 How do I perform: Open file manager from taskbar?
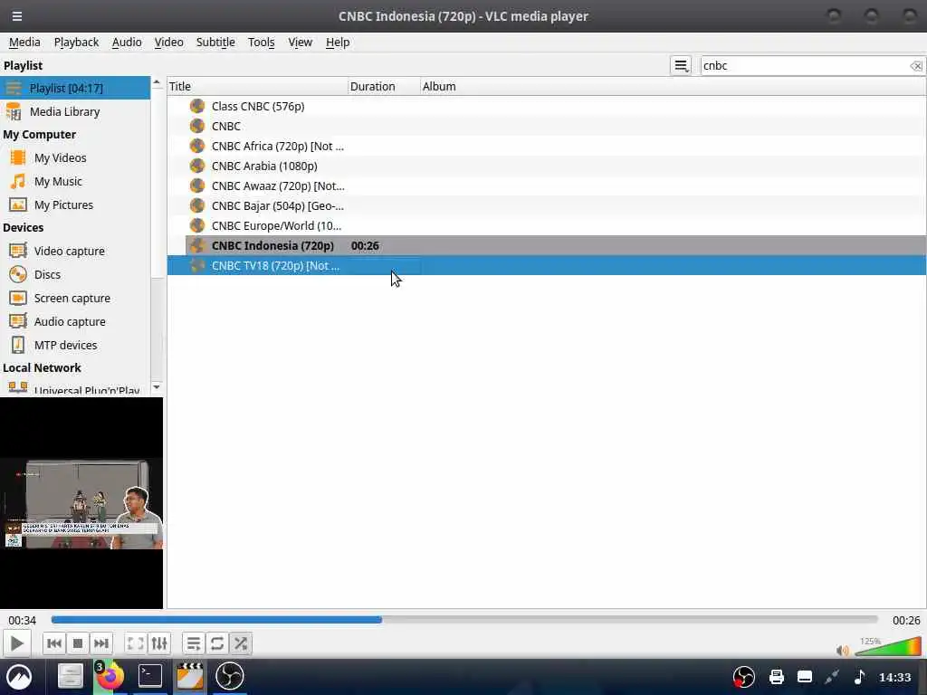tap(70, 677)
